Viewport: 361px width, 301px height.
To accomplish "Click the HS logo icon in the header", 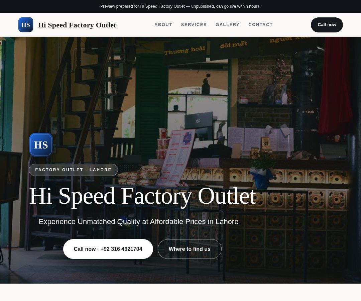I will (25, 25).
